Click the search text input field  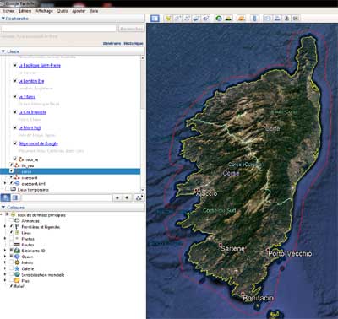[x=58, y=29]
